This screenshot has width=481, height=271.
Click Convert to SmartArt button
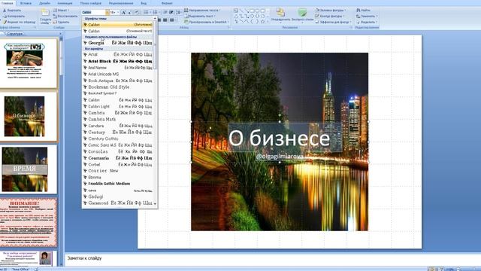click(x=206, y=22)
